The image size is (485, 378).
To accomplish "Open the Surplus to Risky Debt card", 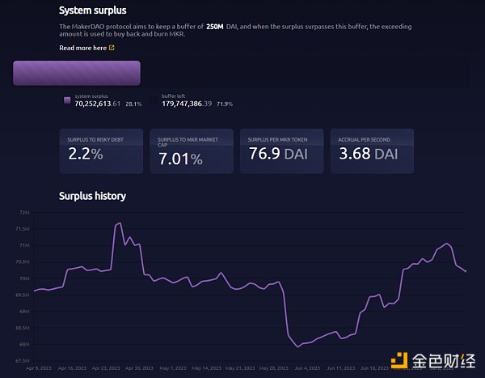I will tap(101, 151).
